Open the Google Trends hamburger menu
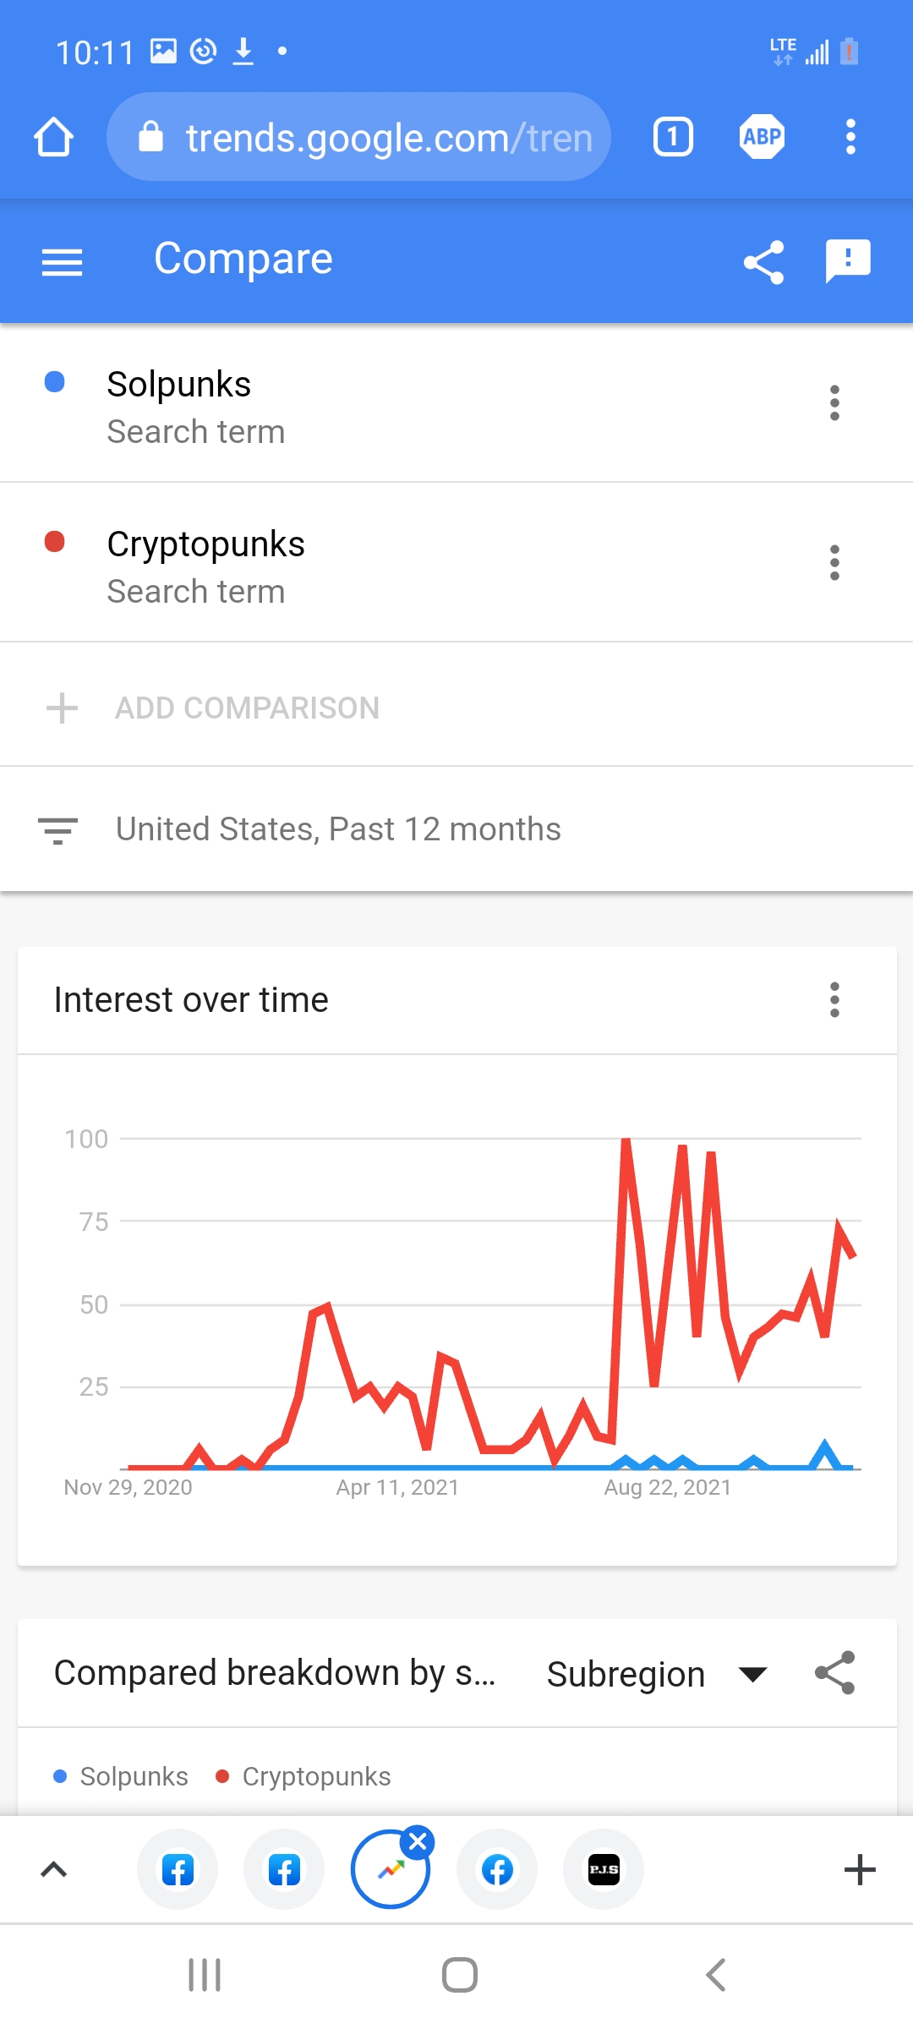 [x=63, y=262]
